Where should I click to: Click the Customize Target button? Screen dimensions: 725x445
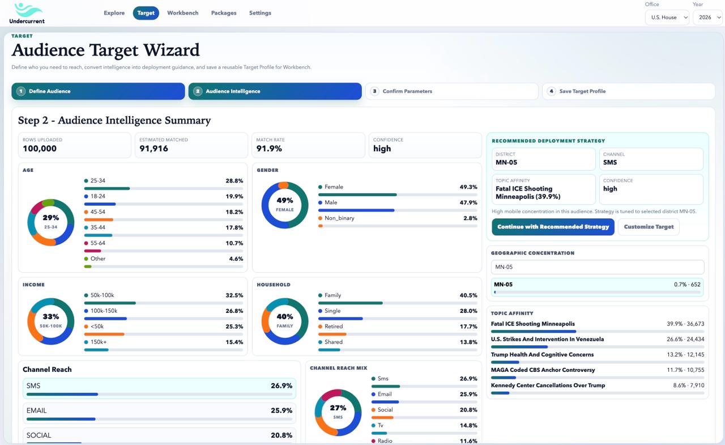coord(648,227)
